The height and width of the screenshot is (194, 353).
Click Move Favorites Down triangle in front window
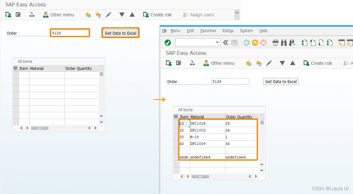pyautogui.click(x=282, y=63)
